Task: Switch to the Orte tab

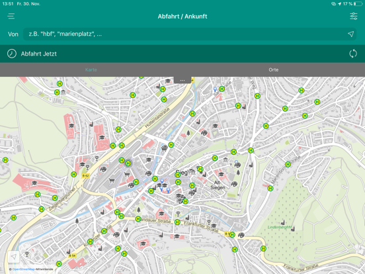Action: 274,69
